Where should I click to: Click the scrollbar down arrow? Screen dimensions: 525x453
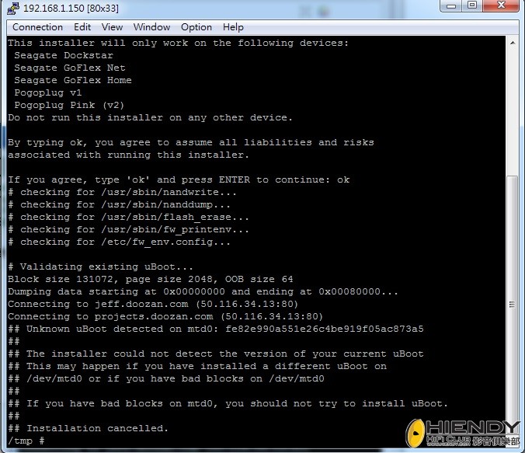click(513, 439)
